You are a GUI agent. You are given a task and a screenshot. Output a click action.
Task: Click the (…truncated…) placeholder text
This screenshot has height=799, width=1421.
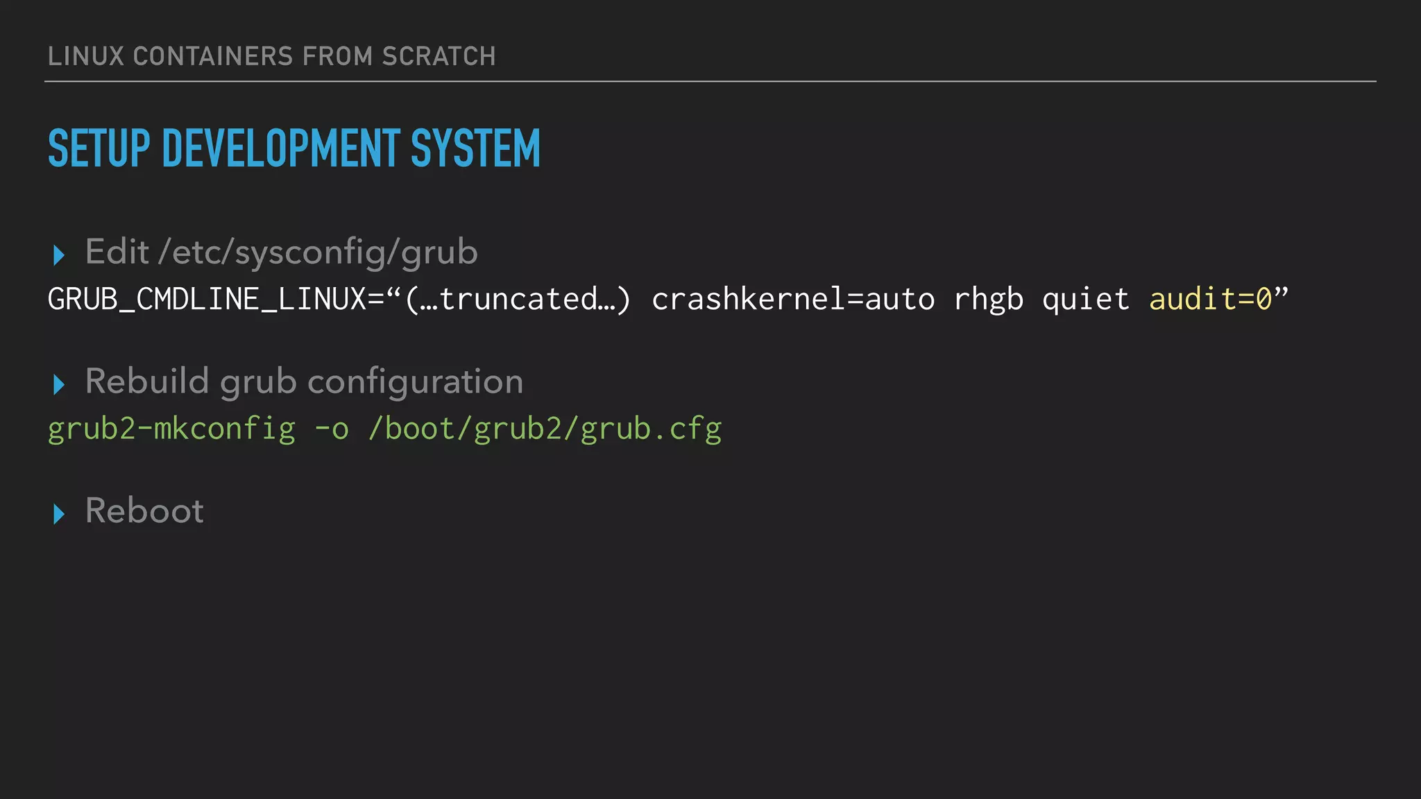(518, 300)
